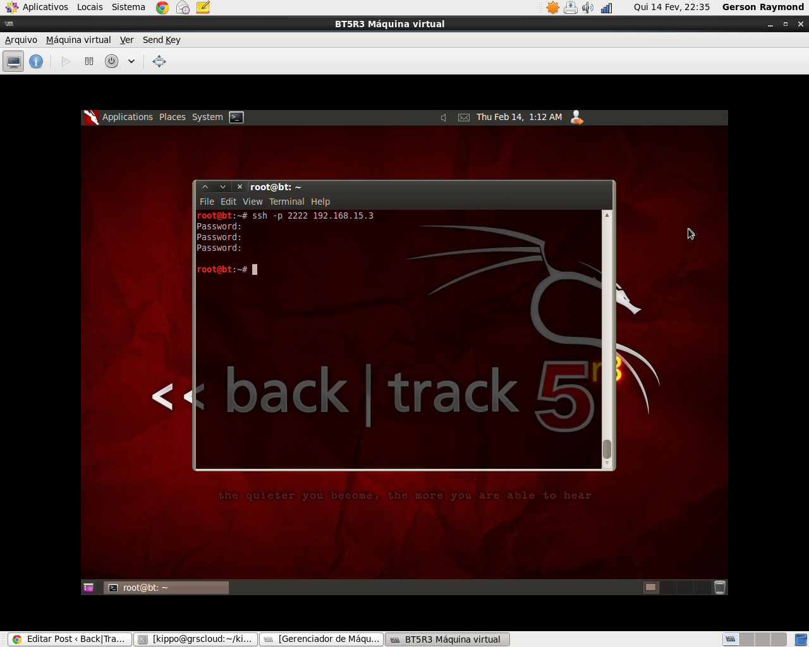Select root@bt taskbar entry in guest panel
Screen dimensions: 809x647
[x=166, y=588]
